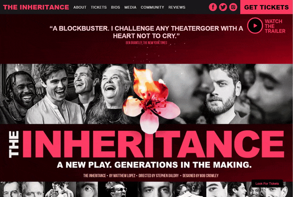This screenshot has height=197, width=293.
Task: Click The Inheritance header logo
Action: (x=36, y=7)
